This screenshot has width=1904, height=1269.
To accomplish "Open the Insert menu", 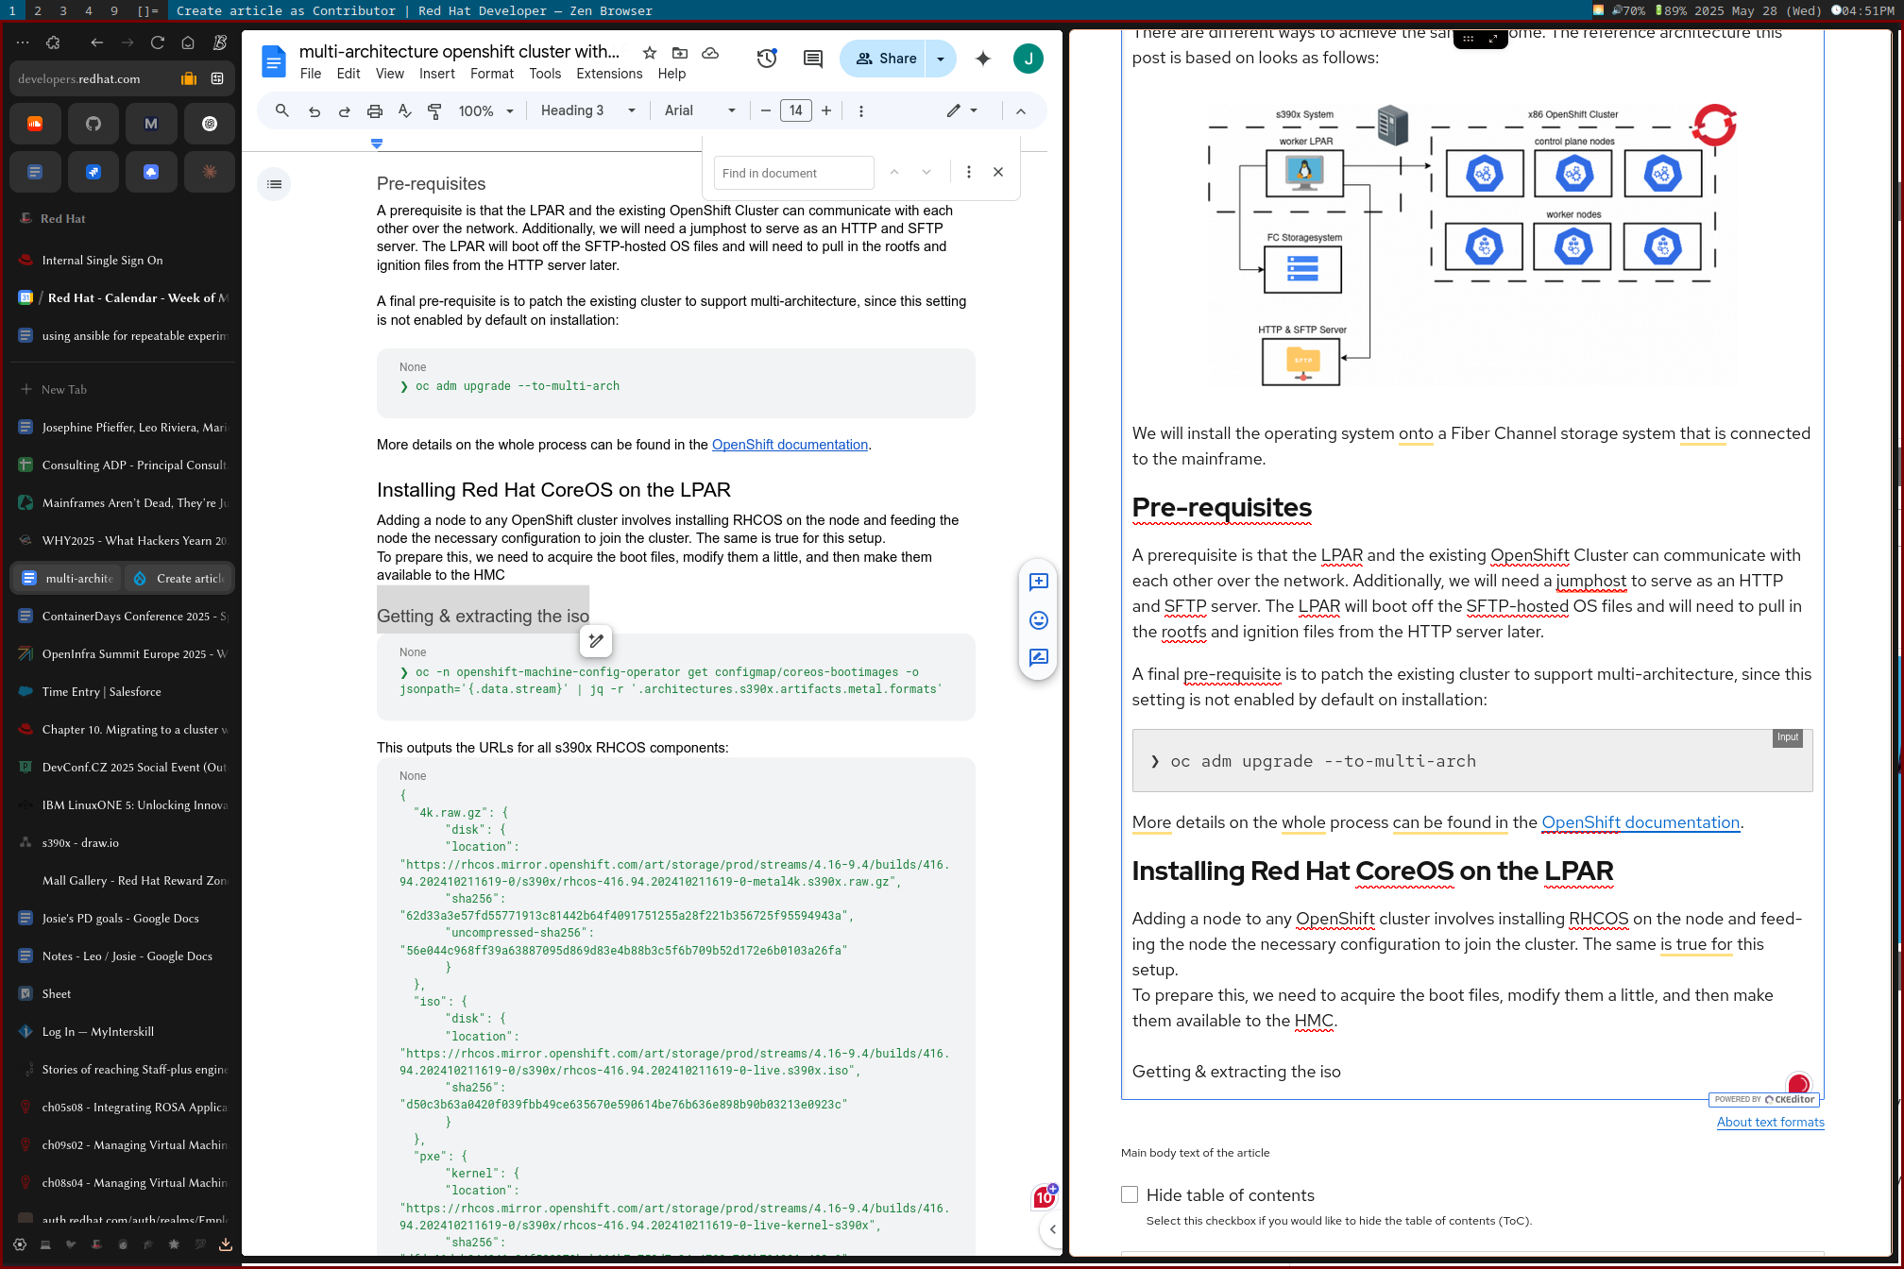I will (436, 74).
